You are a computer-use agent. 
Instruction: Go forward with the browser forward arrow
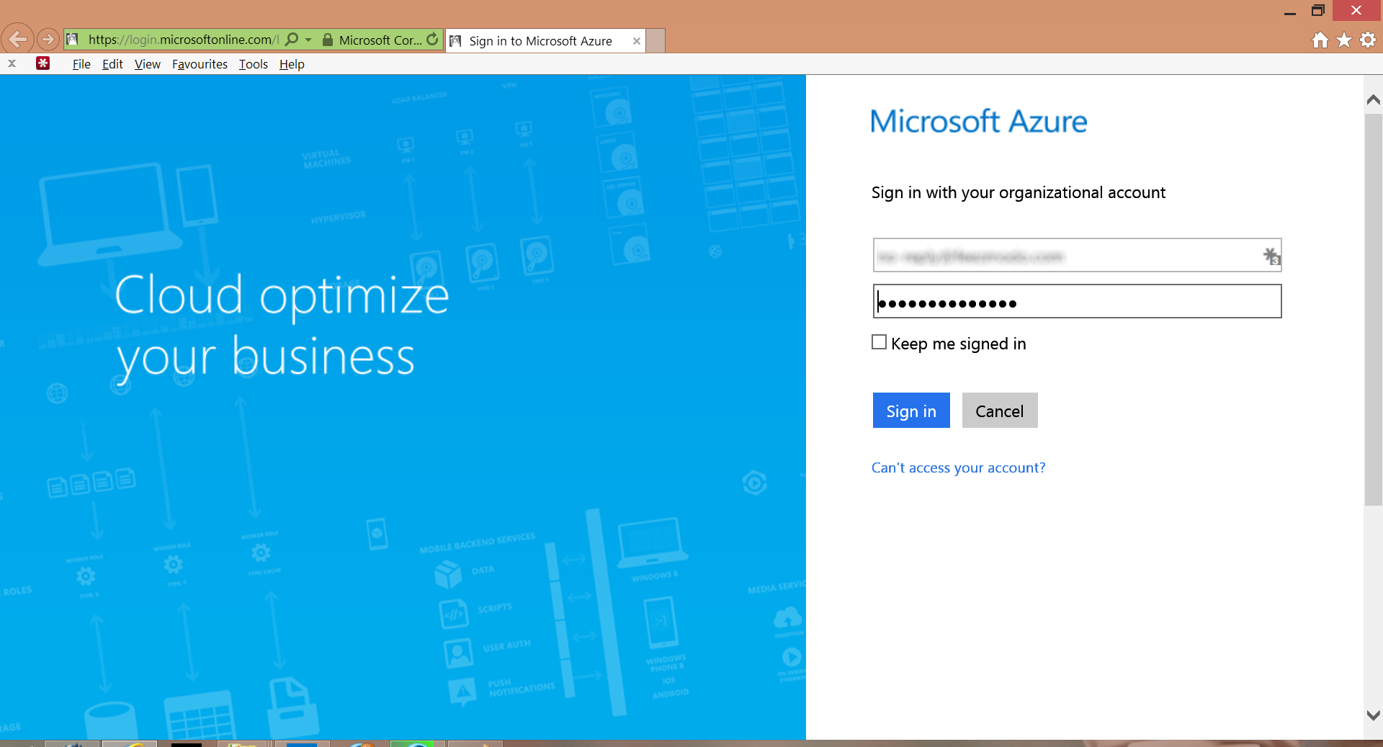tap(48, 39)
